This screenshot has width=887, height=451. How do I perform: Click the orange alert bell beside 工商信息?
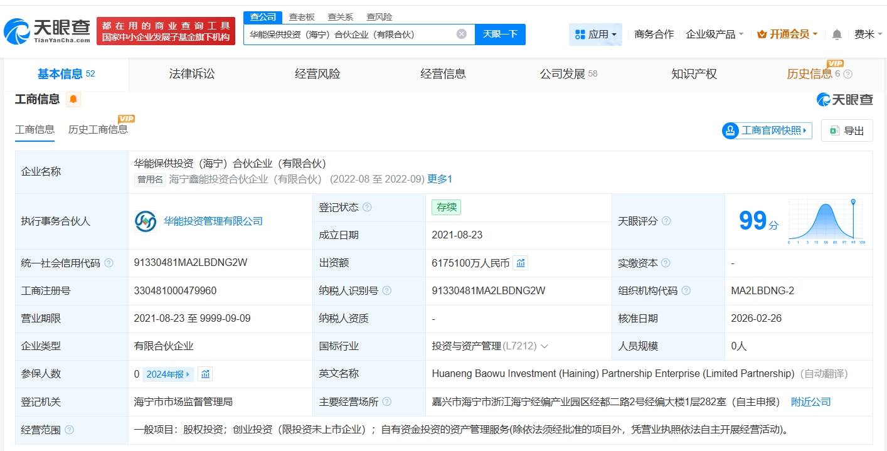(73, 99)
